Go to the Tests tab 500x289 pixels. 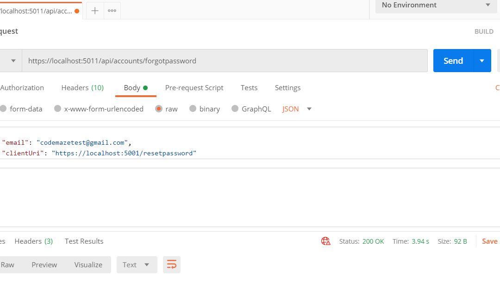(x=249, y=88)
